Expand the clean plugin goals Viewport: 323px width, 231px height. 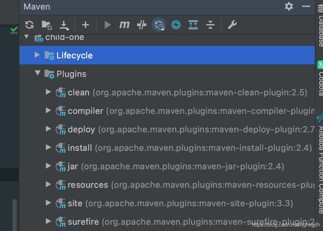[48, 92]
